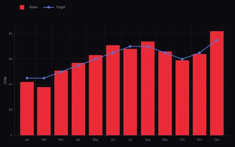
Task: Click the Oct target data point
Action: [x=182, y=59]
